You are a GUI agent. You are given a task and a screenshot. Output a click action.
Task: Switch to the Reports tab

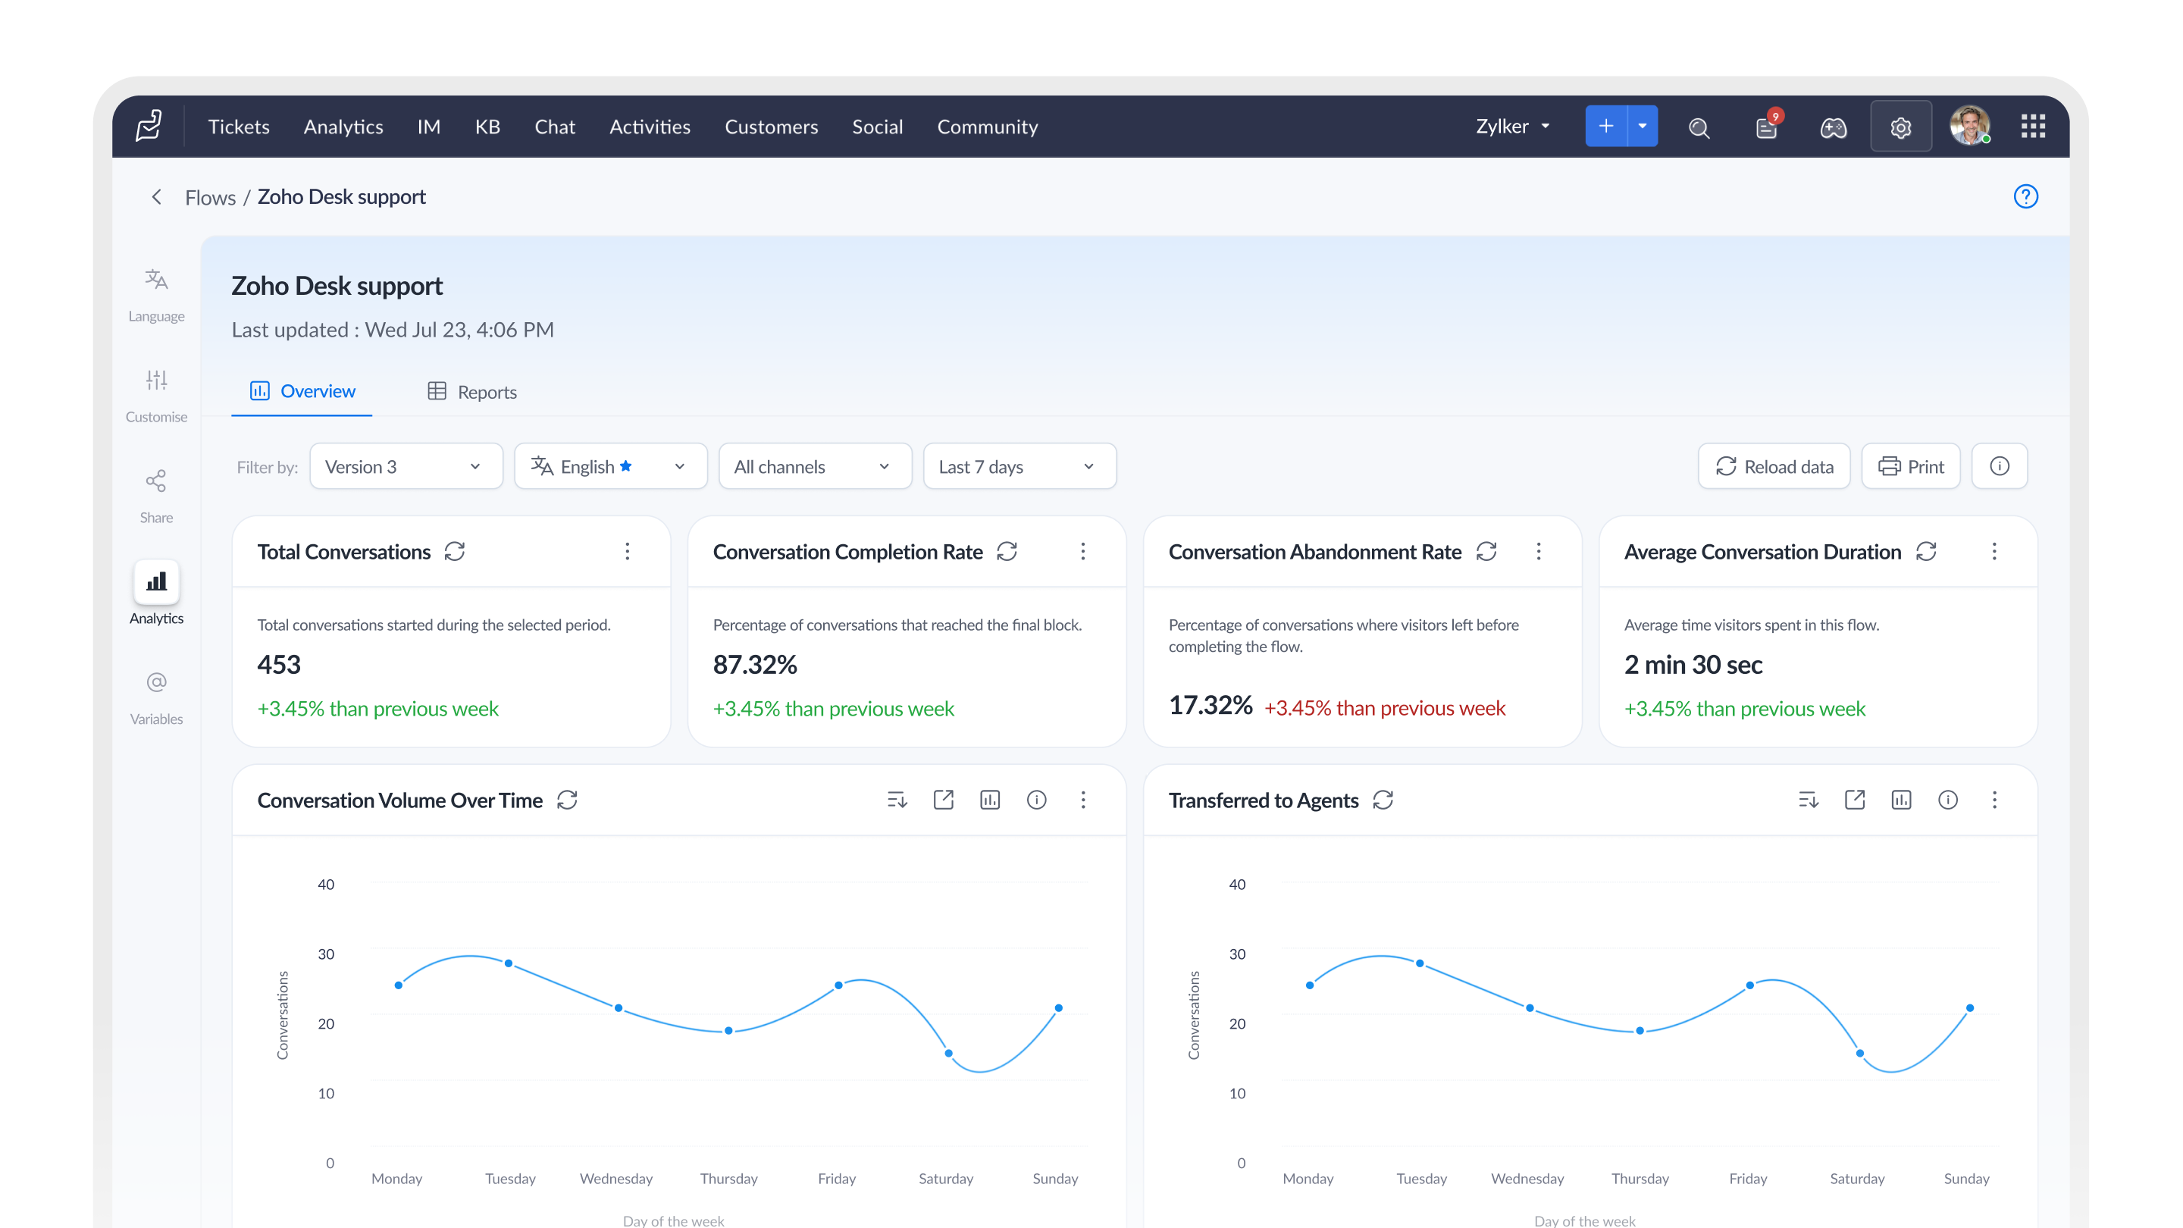(x=472, y=392)
